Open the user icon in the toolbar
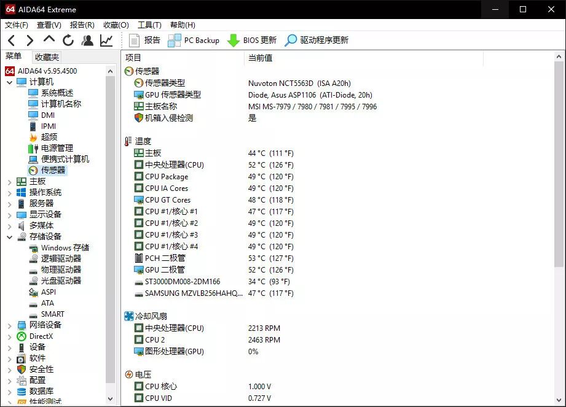Image resolution: width=566 pixels, height=407 pixels. (87, 41)
